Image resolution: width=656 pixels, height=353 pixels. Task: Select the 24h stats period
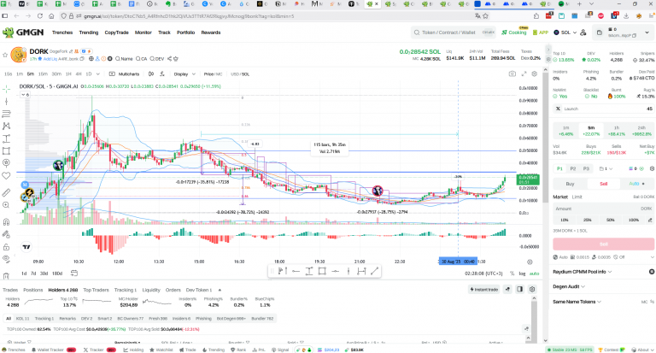pos(641,131)
